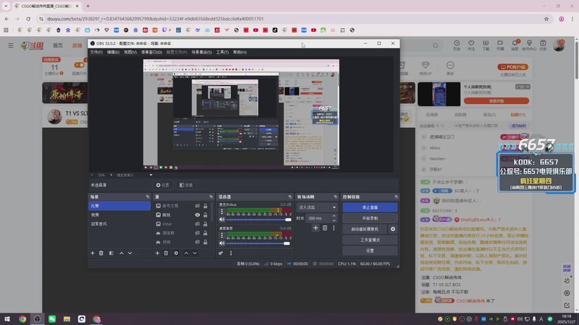Zoom in preview with the plus icon

click(x=111, y=175)
